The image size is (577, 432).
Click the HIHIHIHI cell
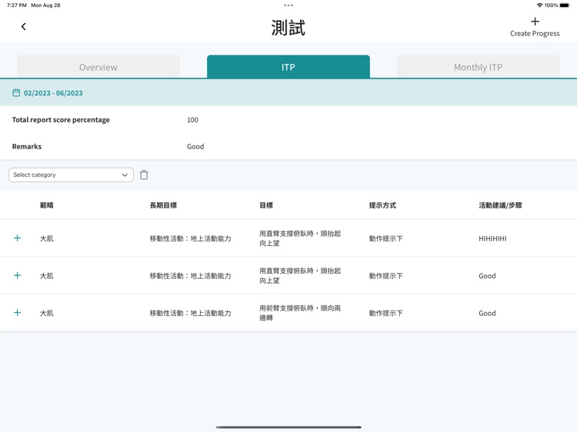coord(492,238)
